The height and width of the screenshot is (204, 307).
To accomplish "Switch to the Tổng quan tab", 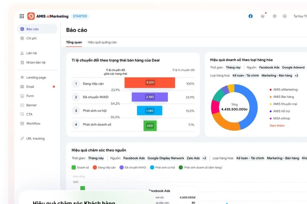I will pyautogui.click(x=74, y=42).
